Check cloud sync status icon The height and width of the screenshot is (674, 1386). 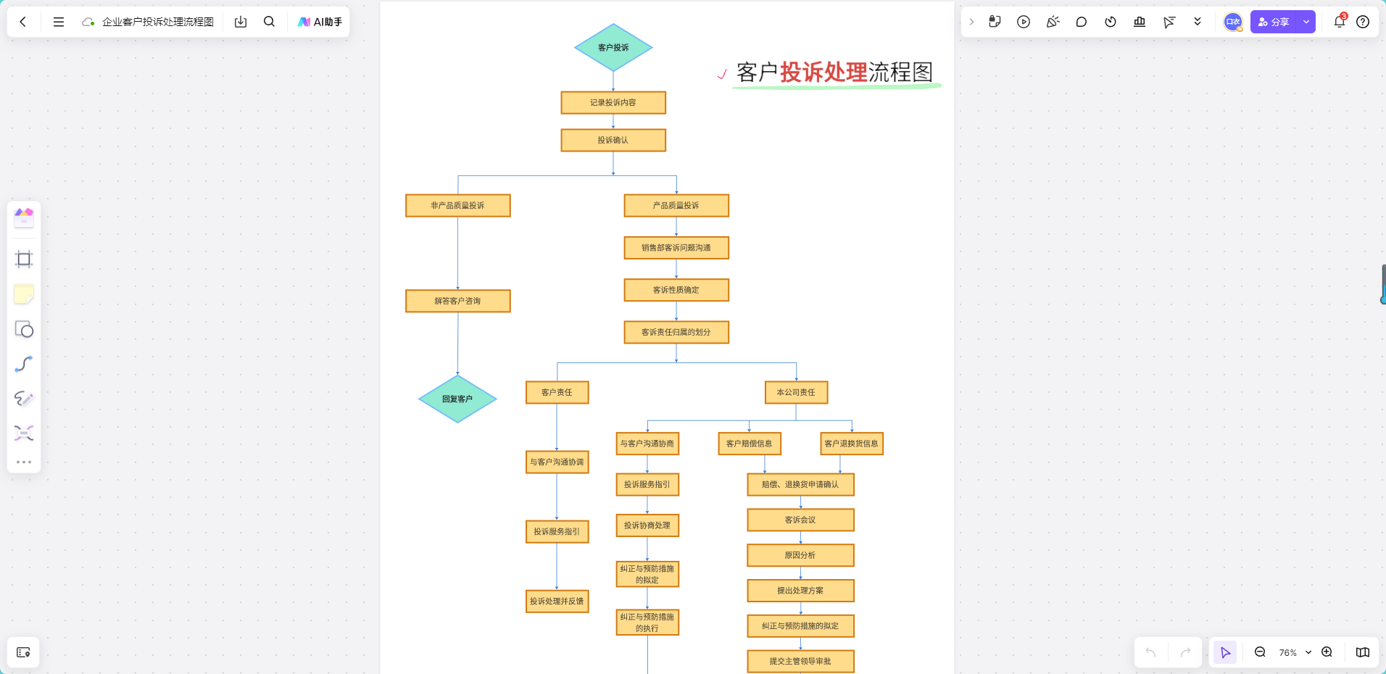pyautogui.click(x=88, y=22)
